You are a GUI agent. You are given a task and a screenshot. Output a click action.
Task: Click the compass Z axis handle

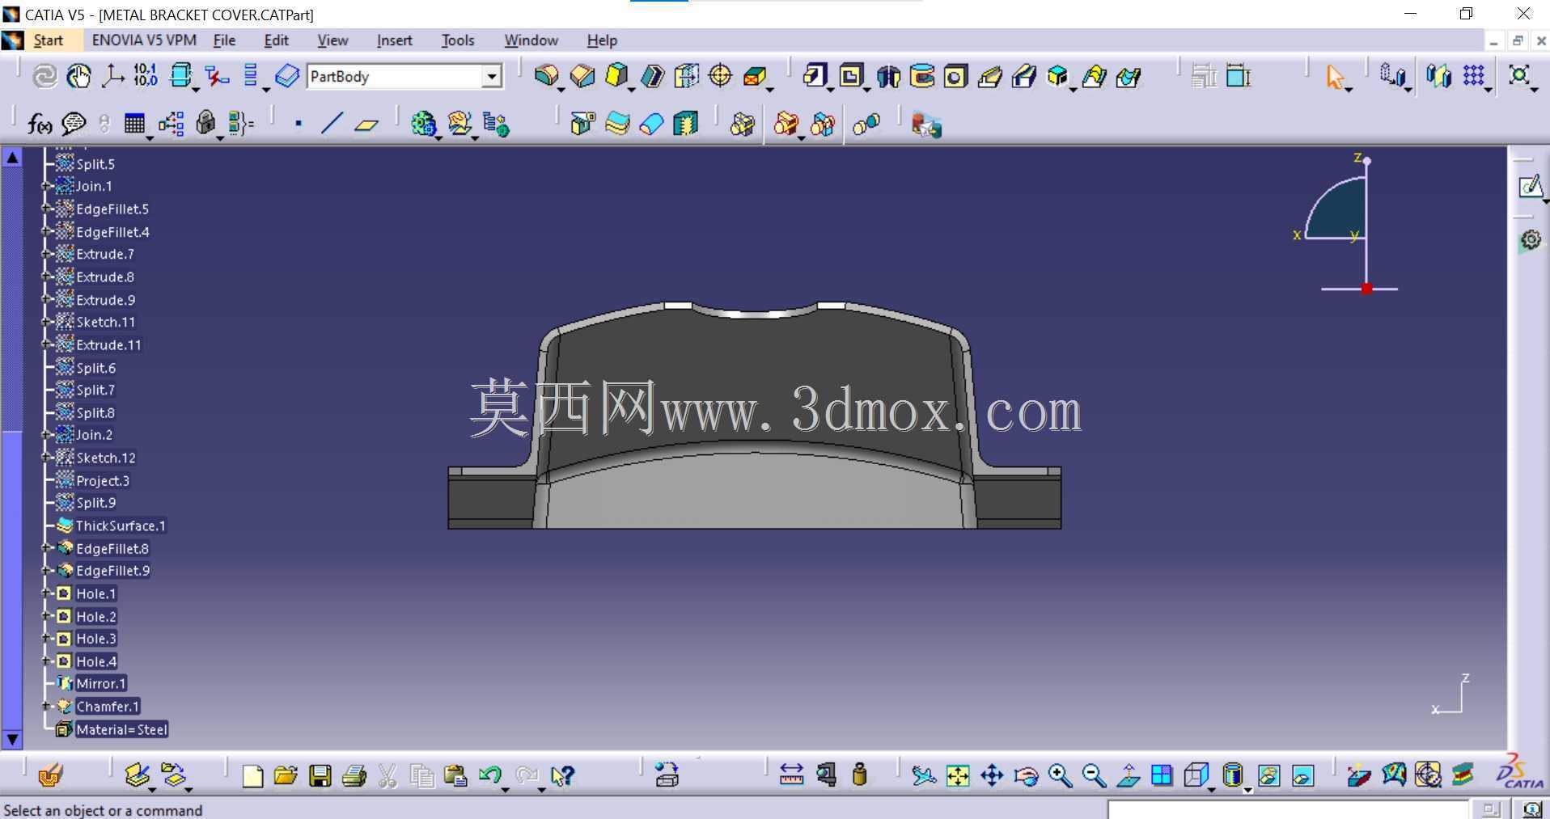tap(1366, 161)
